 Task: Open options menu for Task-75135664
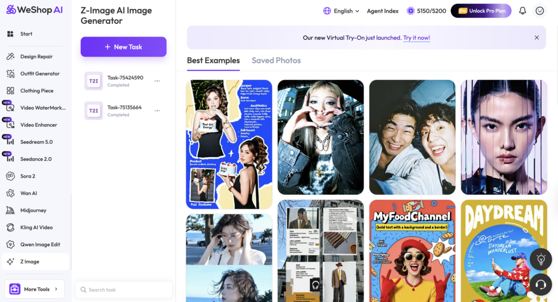point(157,110)
